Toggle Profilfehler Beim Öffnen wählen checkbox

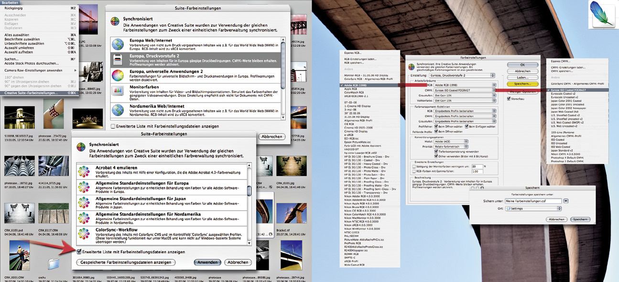(x=436, y=126)
